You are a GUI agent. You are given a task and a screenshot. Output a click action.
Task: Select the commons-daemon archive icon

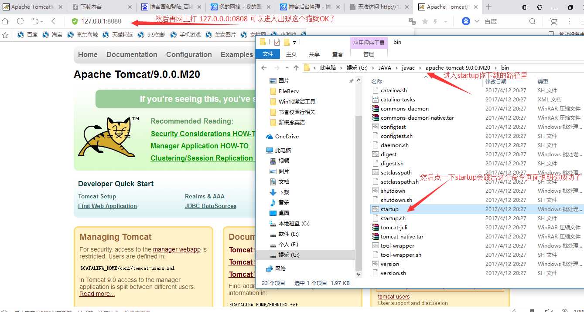tap(375, 109)
